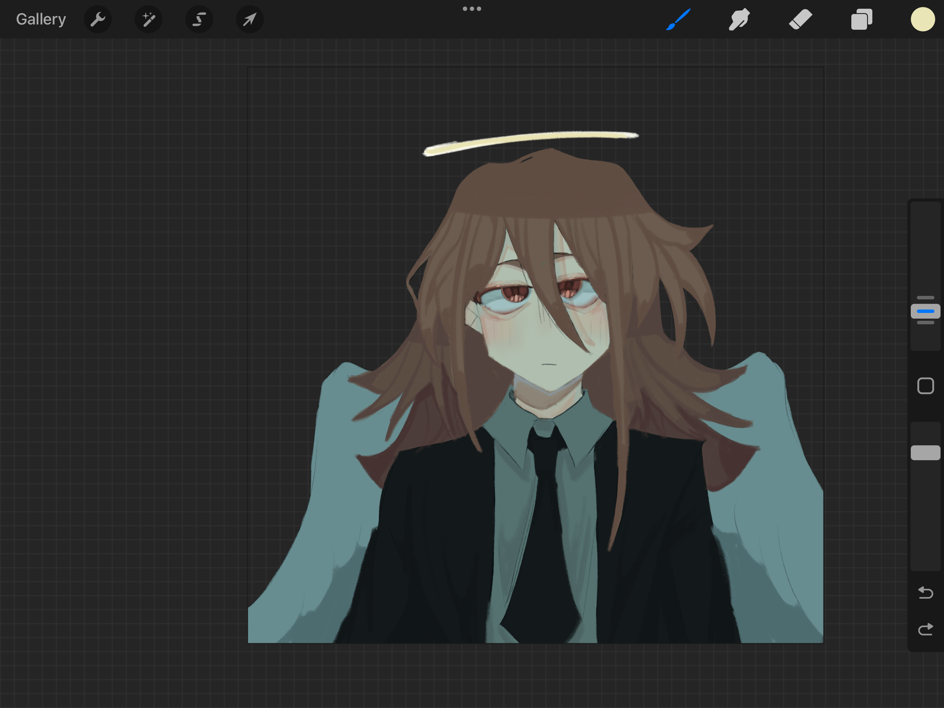
Task: Tap the yellow halo on canvas
Action: pos(531,143)
